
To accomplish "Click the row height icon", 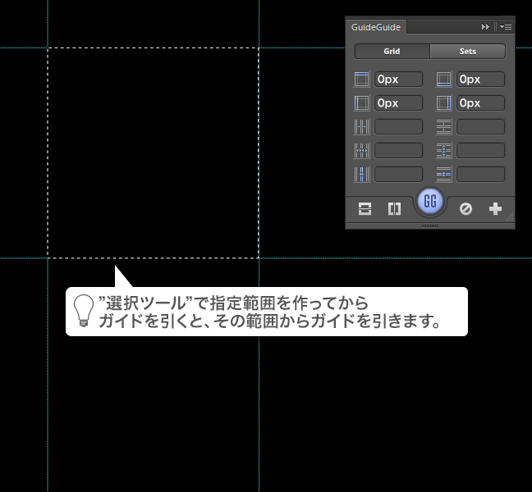I will click(x=444, y=151).
